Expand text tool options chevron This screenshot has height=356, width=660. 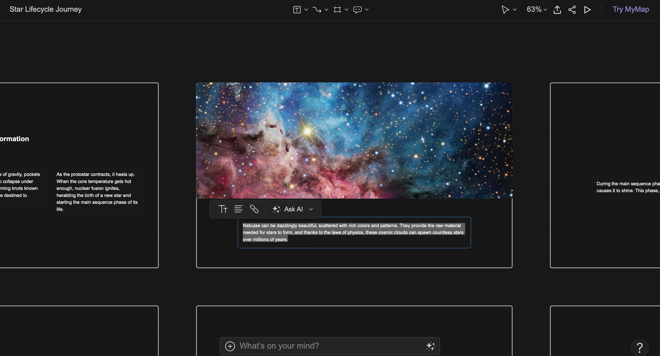pos(306,10)
